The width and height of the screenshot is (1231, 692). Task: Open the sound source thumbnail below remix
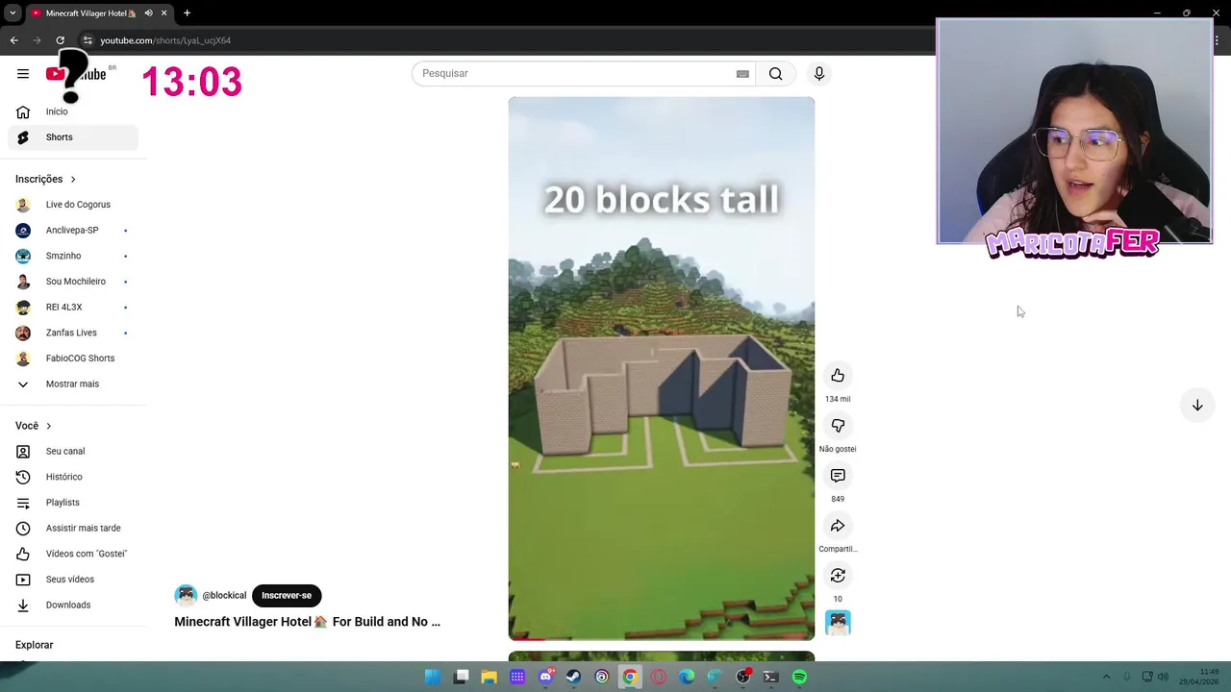point(838,624)
